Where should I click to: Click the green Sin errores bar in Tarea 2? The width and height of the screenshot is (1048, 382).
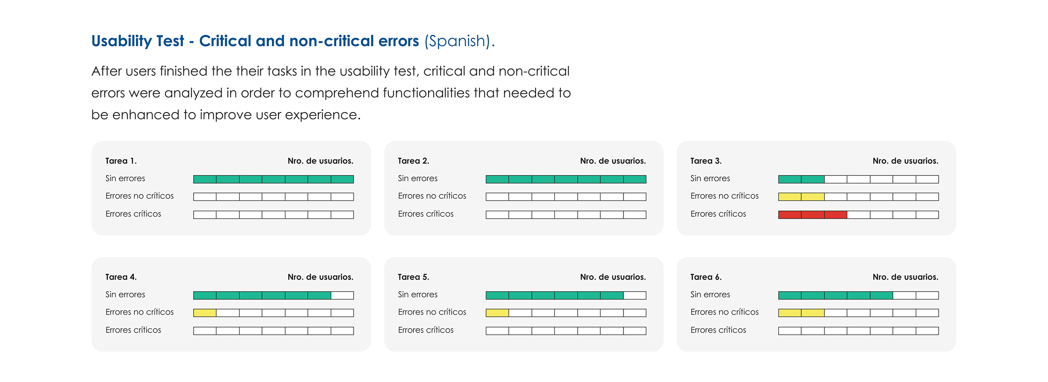tap(566, 179)
